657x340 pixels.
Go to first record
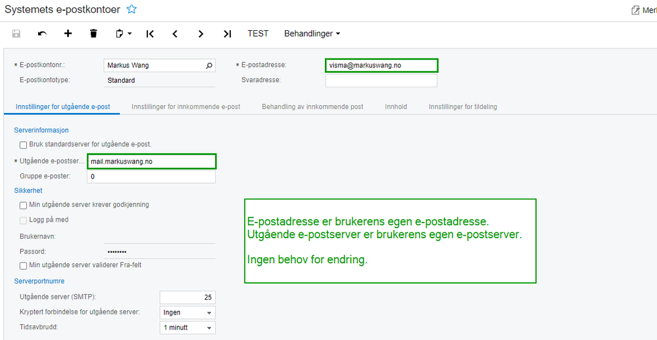(150, 34)
